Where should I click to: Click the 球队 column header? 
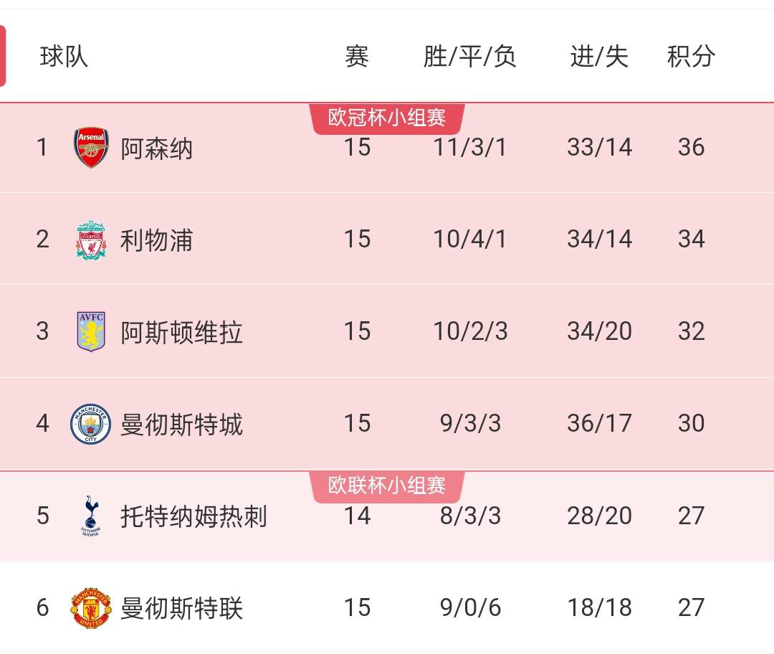coord(64,56)
